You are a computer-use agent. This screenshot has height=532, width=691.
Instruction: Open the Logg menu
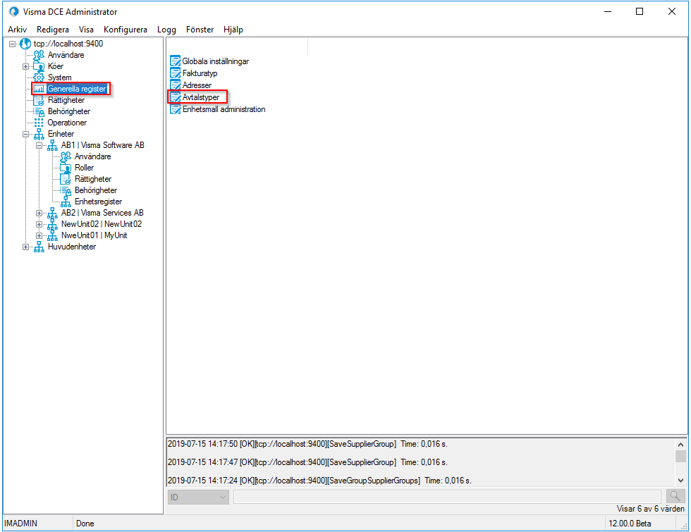click(x=166, y=30)
